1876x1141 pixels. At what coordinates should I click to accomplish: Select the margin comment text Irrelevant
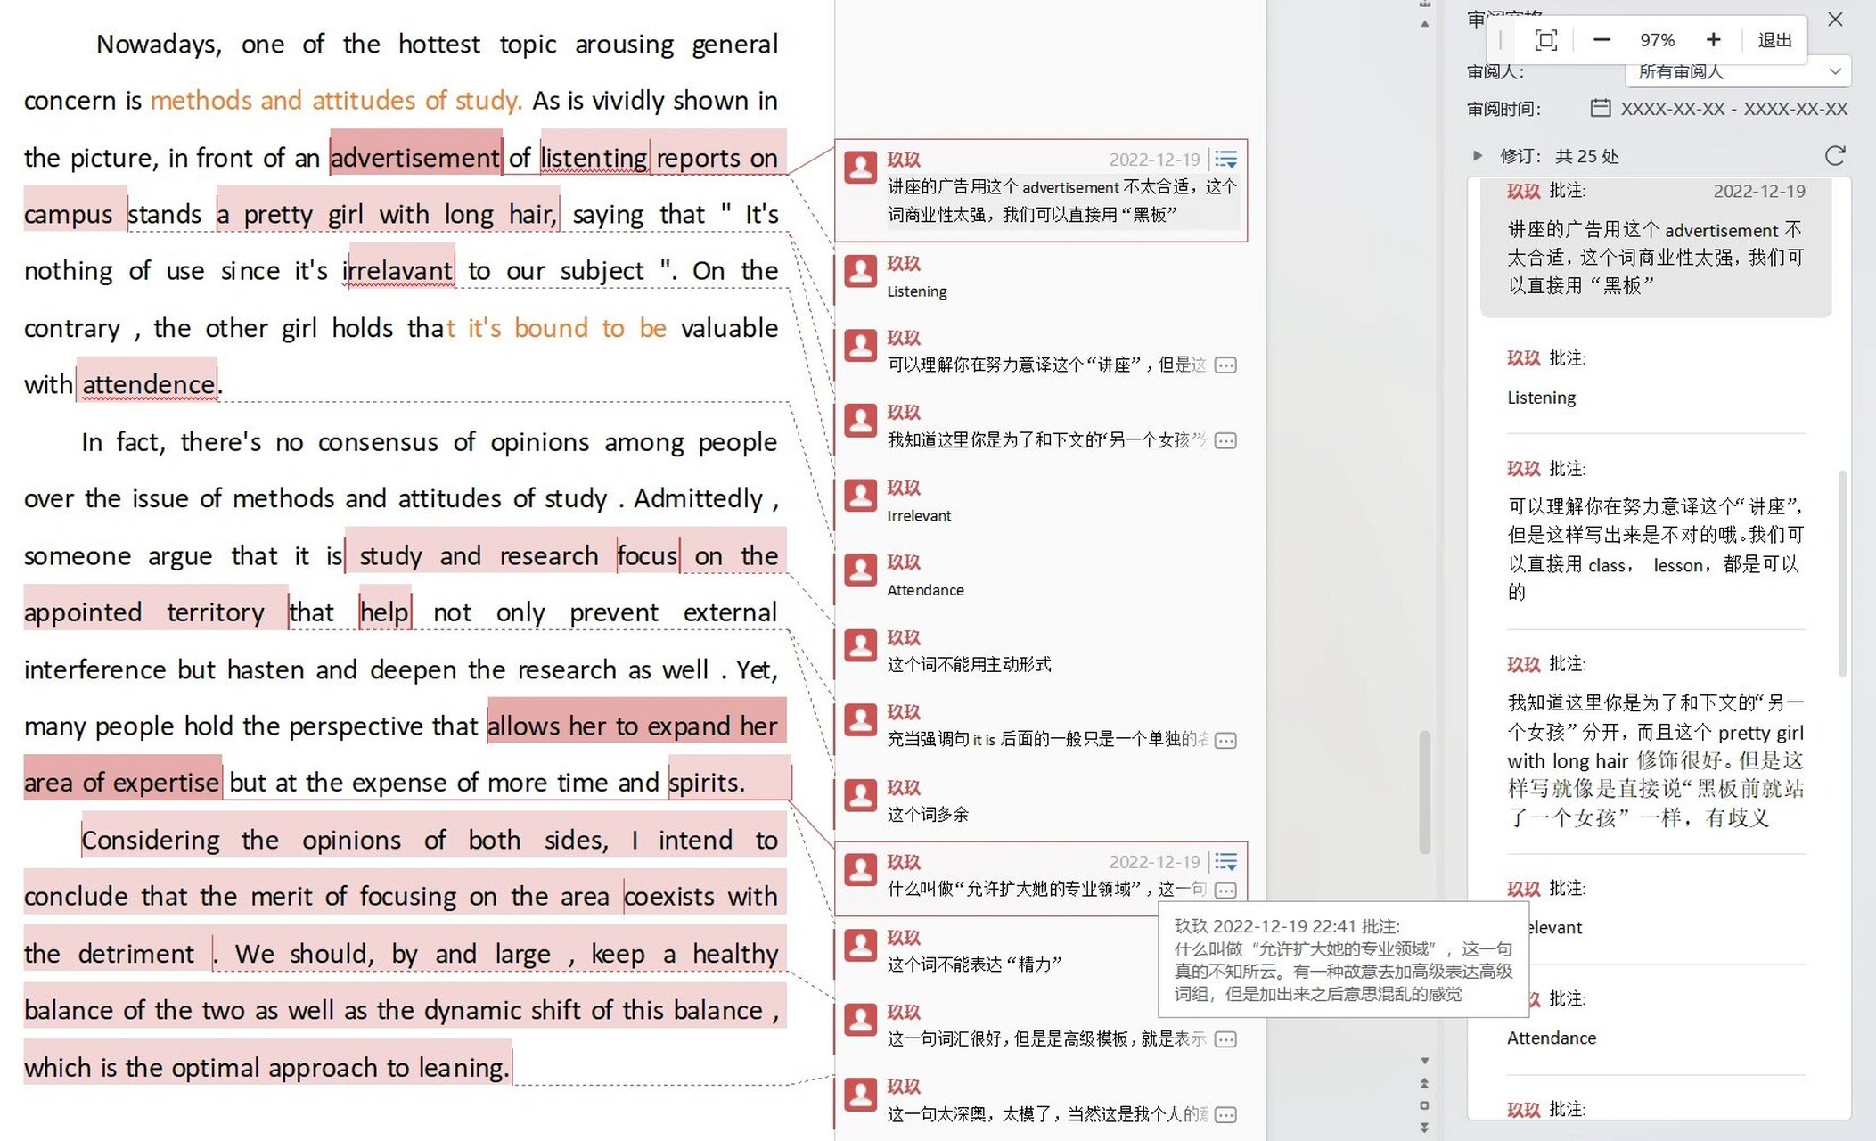coord(919,515)
